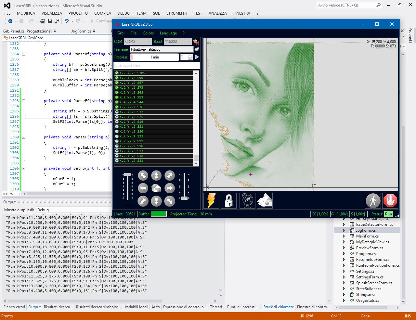Viewport: 416px width, 320px height.
Task: Click the Filename text field
Action: pyautogui.click(x=162, y=49)
